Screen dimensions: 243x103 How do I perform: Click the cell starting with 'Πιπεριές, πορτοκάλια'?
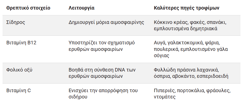click(192, 93)
